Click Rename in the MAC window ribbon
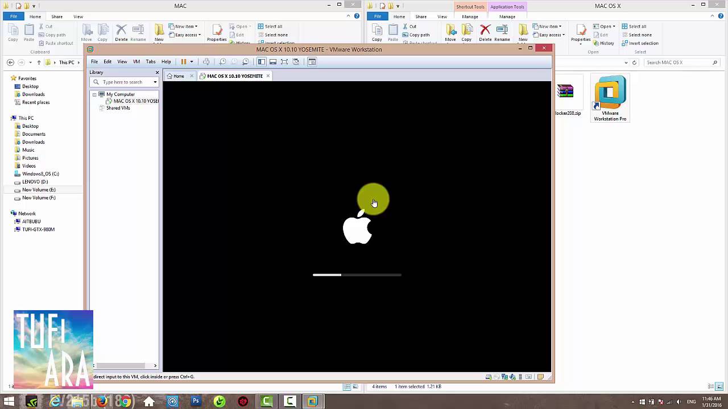This screenshot has width=728, height=409. (x=138, y=33)
